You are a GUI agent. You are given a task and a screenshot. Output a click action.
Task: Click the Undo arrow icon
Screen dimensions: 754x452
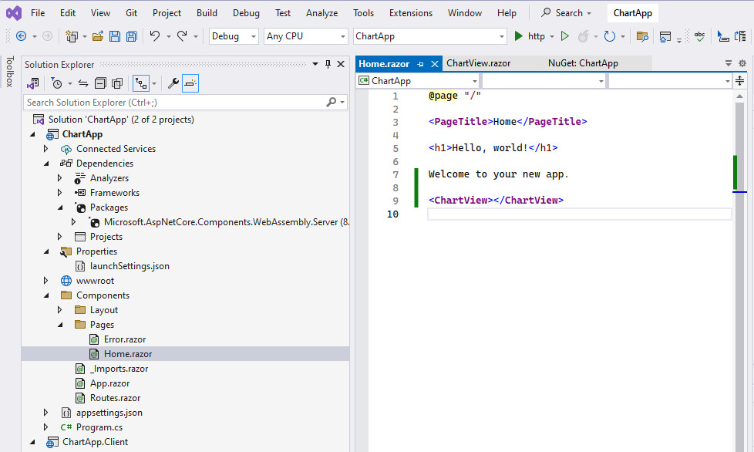click(x=155, y=36)
